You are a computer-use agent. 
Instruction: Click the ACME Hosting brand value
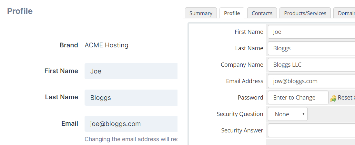[107, 45]
